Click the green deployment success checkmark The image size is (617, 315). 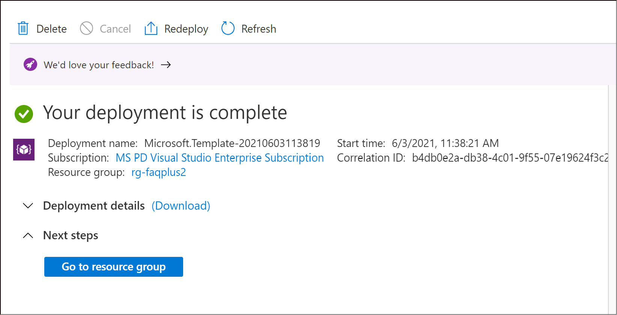[24, 114]
